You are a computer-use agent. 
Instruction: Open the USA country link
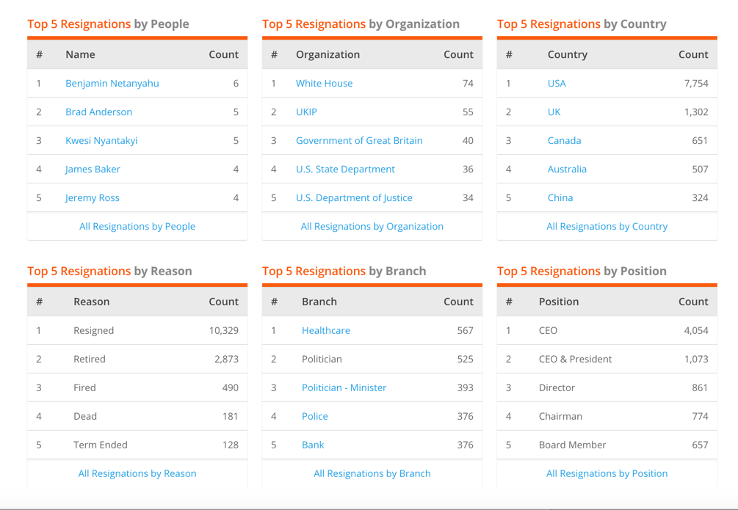coord(557,84)
